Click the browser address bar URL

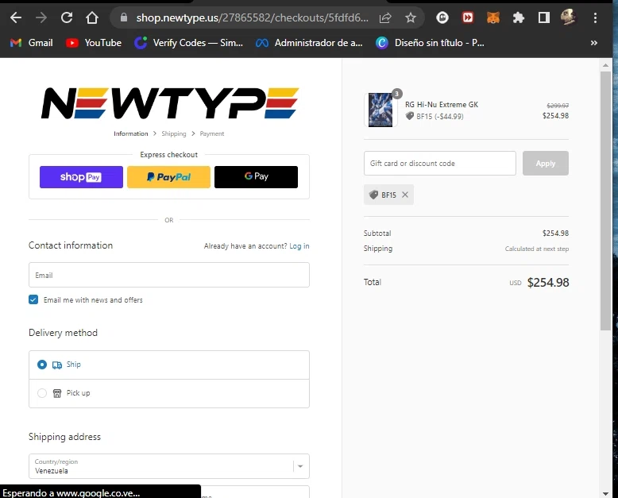pyautogui.click(x=253, y=17)
